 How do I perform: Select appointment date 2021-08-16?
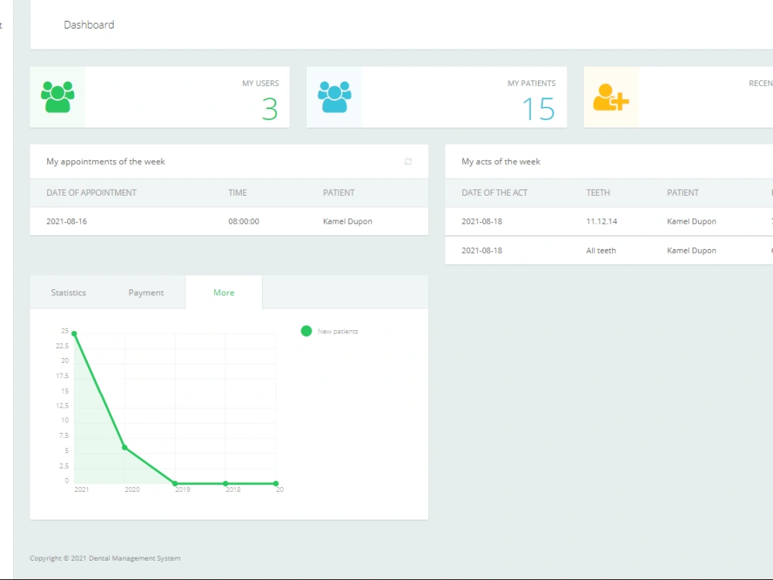[x=66, y=221]
